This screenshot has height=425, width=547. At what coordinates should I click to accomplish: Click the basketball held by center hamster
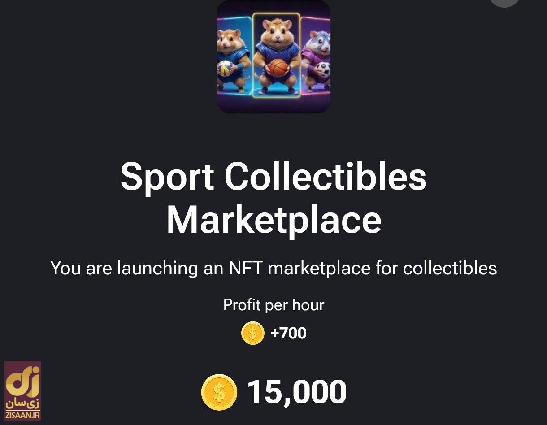pyautogui.click(x=278, y=68)
